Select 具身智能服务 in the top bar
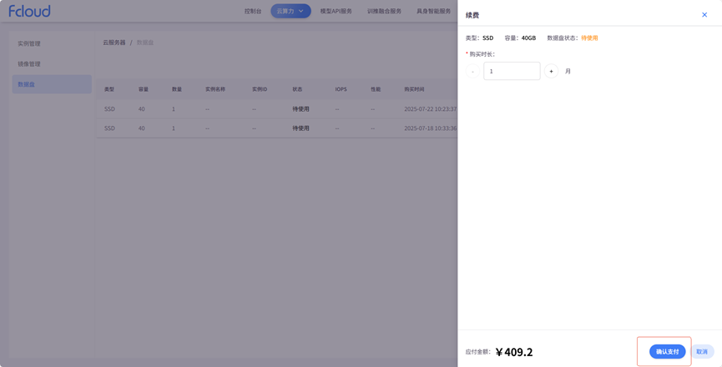Image resolution: width=722 pixels, height=367 pixels. pyautogui.click(x=433, y=12)
